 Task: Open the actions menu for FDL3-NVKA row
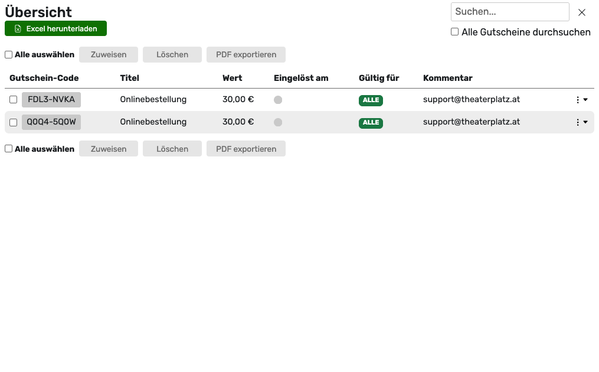581,100
